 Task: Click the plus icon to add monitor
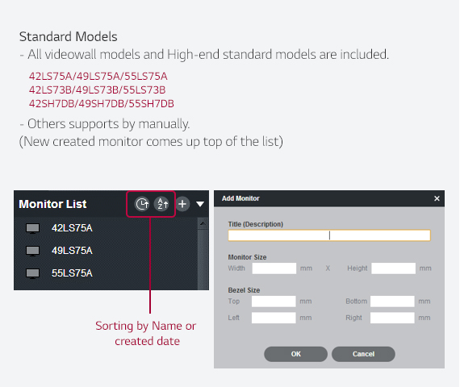[182, 204]
